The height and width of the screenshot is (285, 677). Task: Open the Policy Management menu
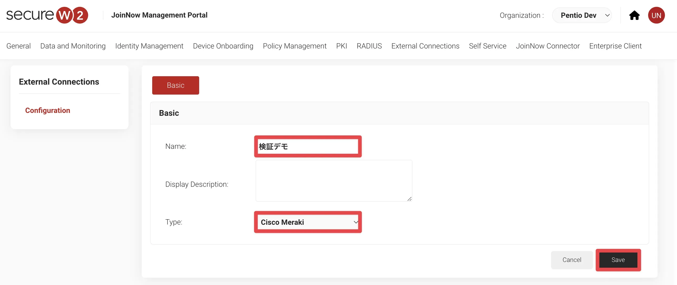(295, 46)
